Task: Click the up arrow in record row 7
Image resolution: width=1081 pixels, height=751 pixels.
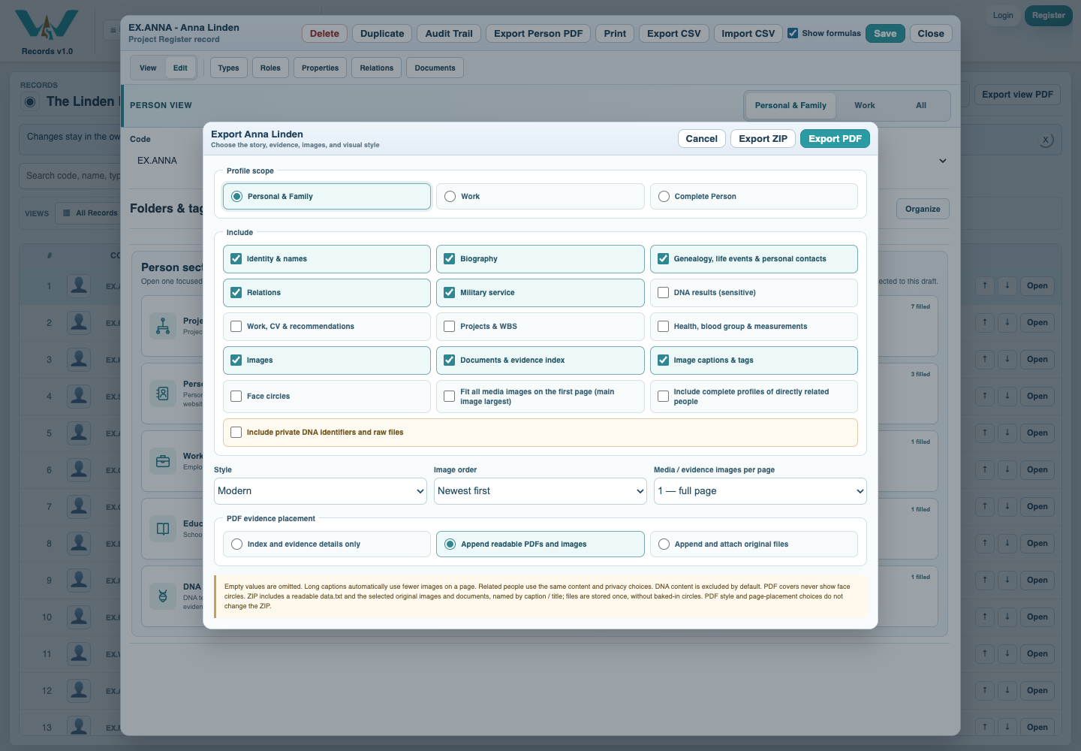Action: [985, 506]
